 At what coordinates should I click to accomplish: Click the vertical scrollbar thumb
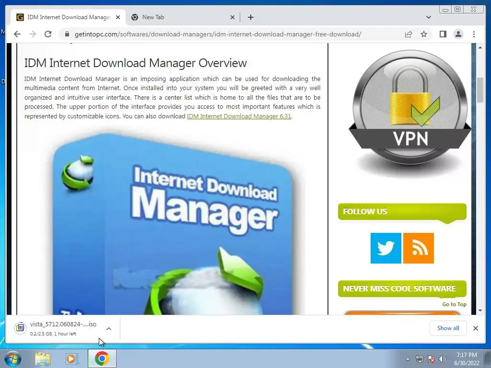[480, 90]
